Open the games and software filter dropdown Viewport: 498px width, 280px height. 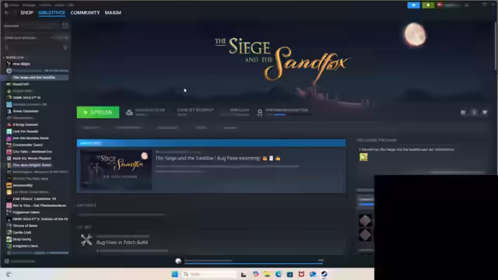click(34, 38)
